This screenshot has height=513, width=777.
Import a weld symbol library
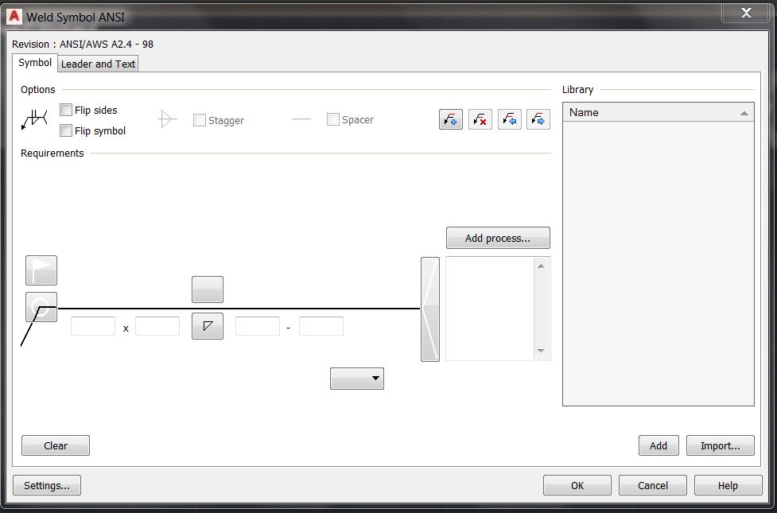720,445
